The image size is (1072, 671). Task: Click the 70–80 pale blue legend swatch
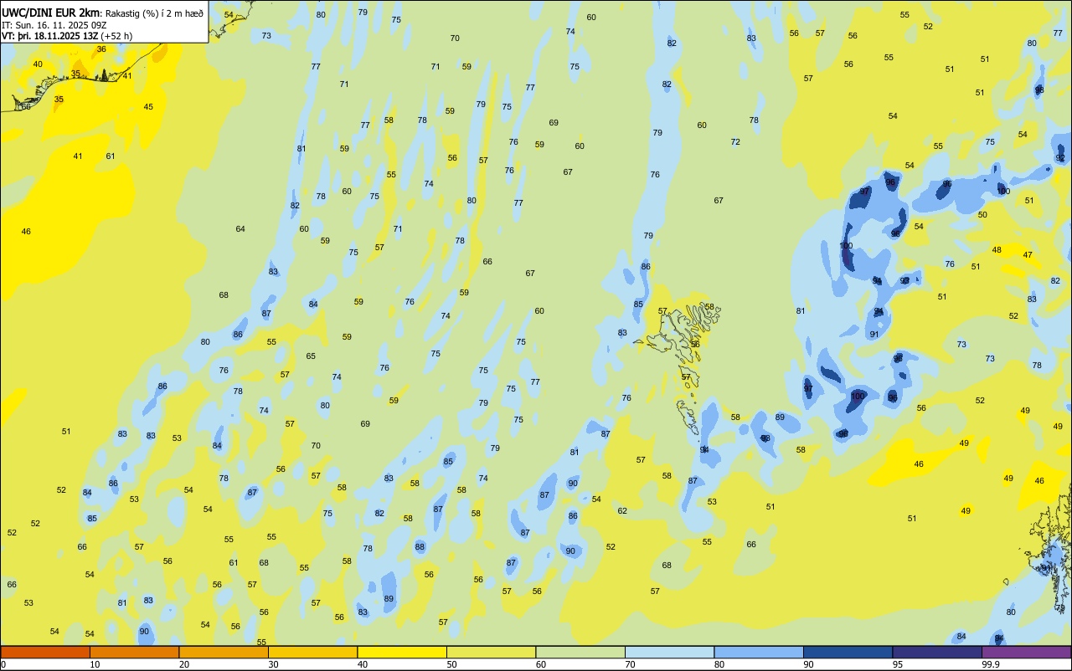(x=669, y=652)
